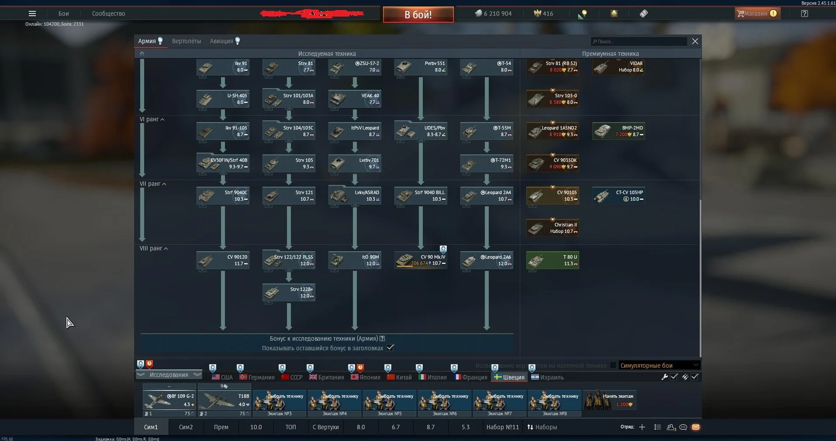Select the Strf 9040C vehicle
The height and width of the screenshot is (441, 836).
coord(223,196)
